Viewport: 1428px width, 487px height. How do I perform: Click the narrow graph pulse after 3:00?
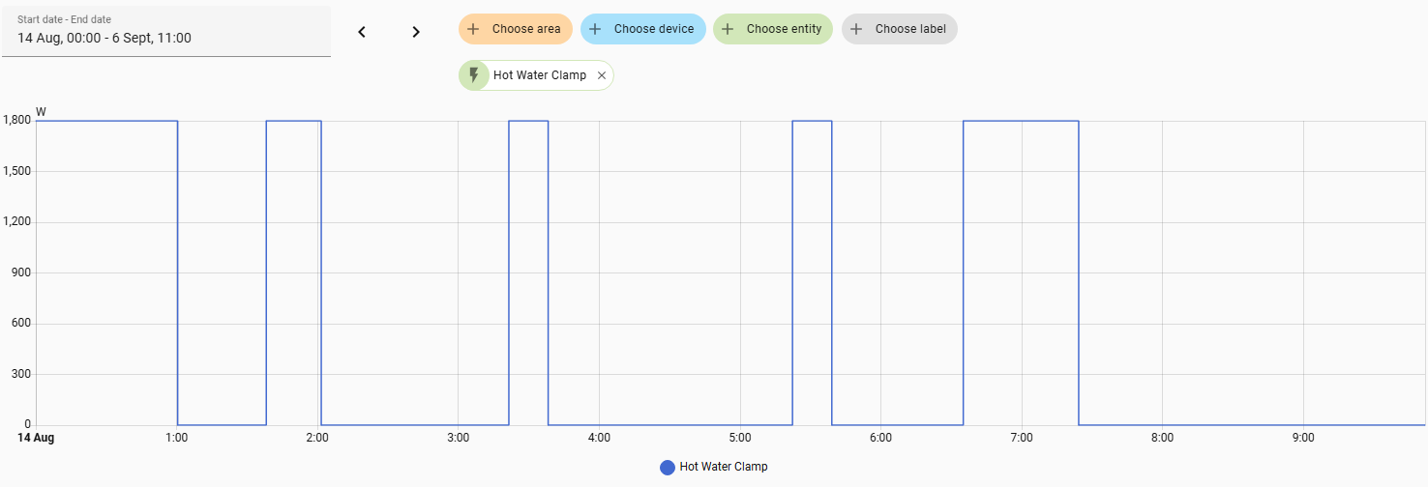pyautogui.click(x=528, y=121)
